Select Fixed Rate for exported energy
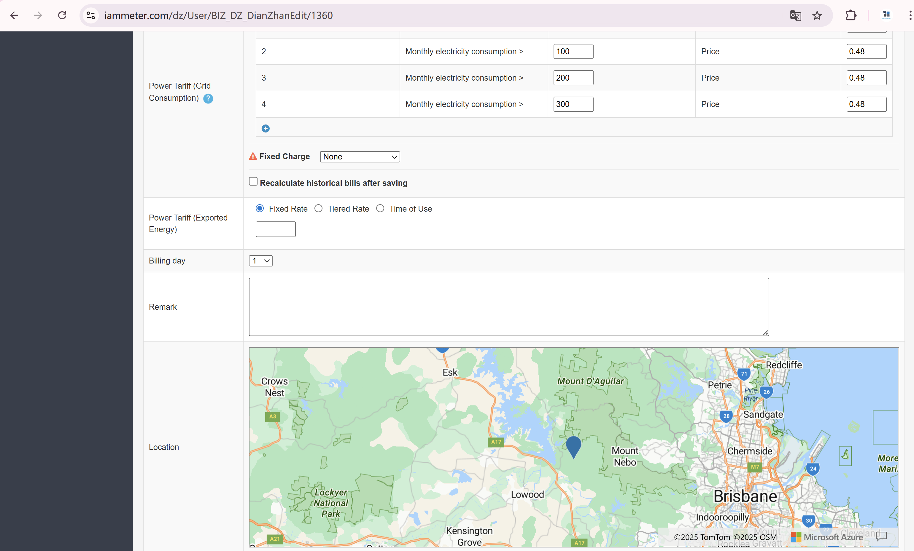This screenshot has width=914, height=551. pos(260,208)
